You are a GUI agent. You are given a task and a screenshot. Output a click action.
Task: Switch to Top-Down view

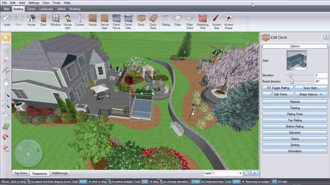click(x=21, y=173)
